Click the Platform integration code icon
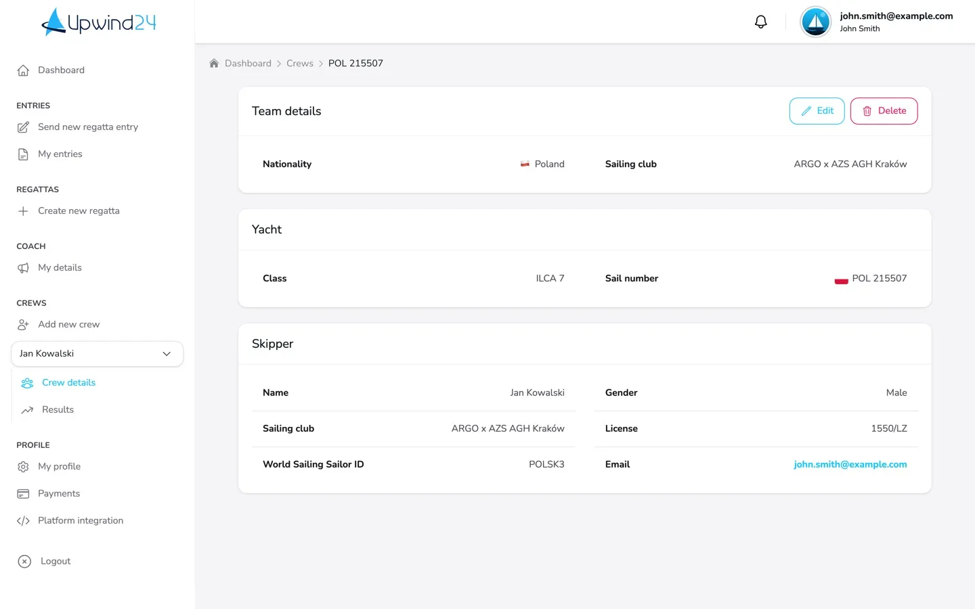The width and height of the screenshot is (975, 609). click(23, 521)
